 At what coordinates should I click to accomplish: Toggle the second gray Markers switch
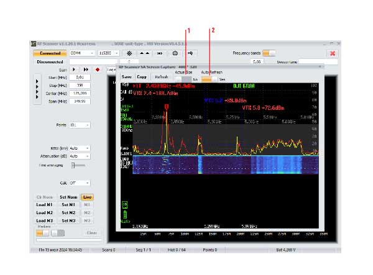58,233
